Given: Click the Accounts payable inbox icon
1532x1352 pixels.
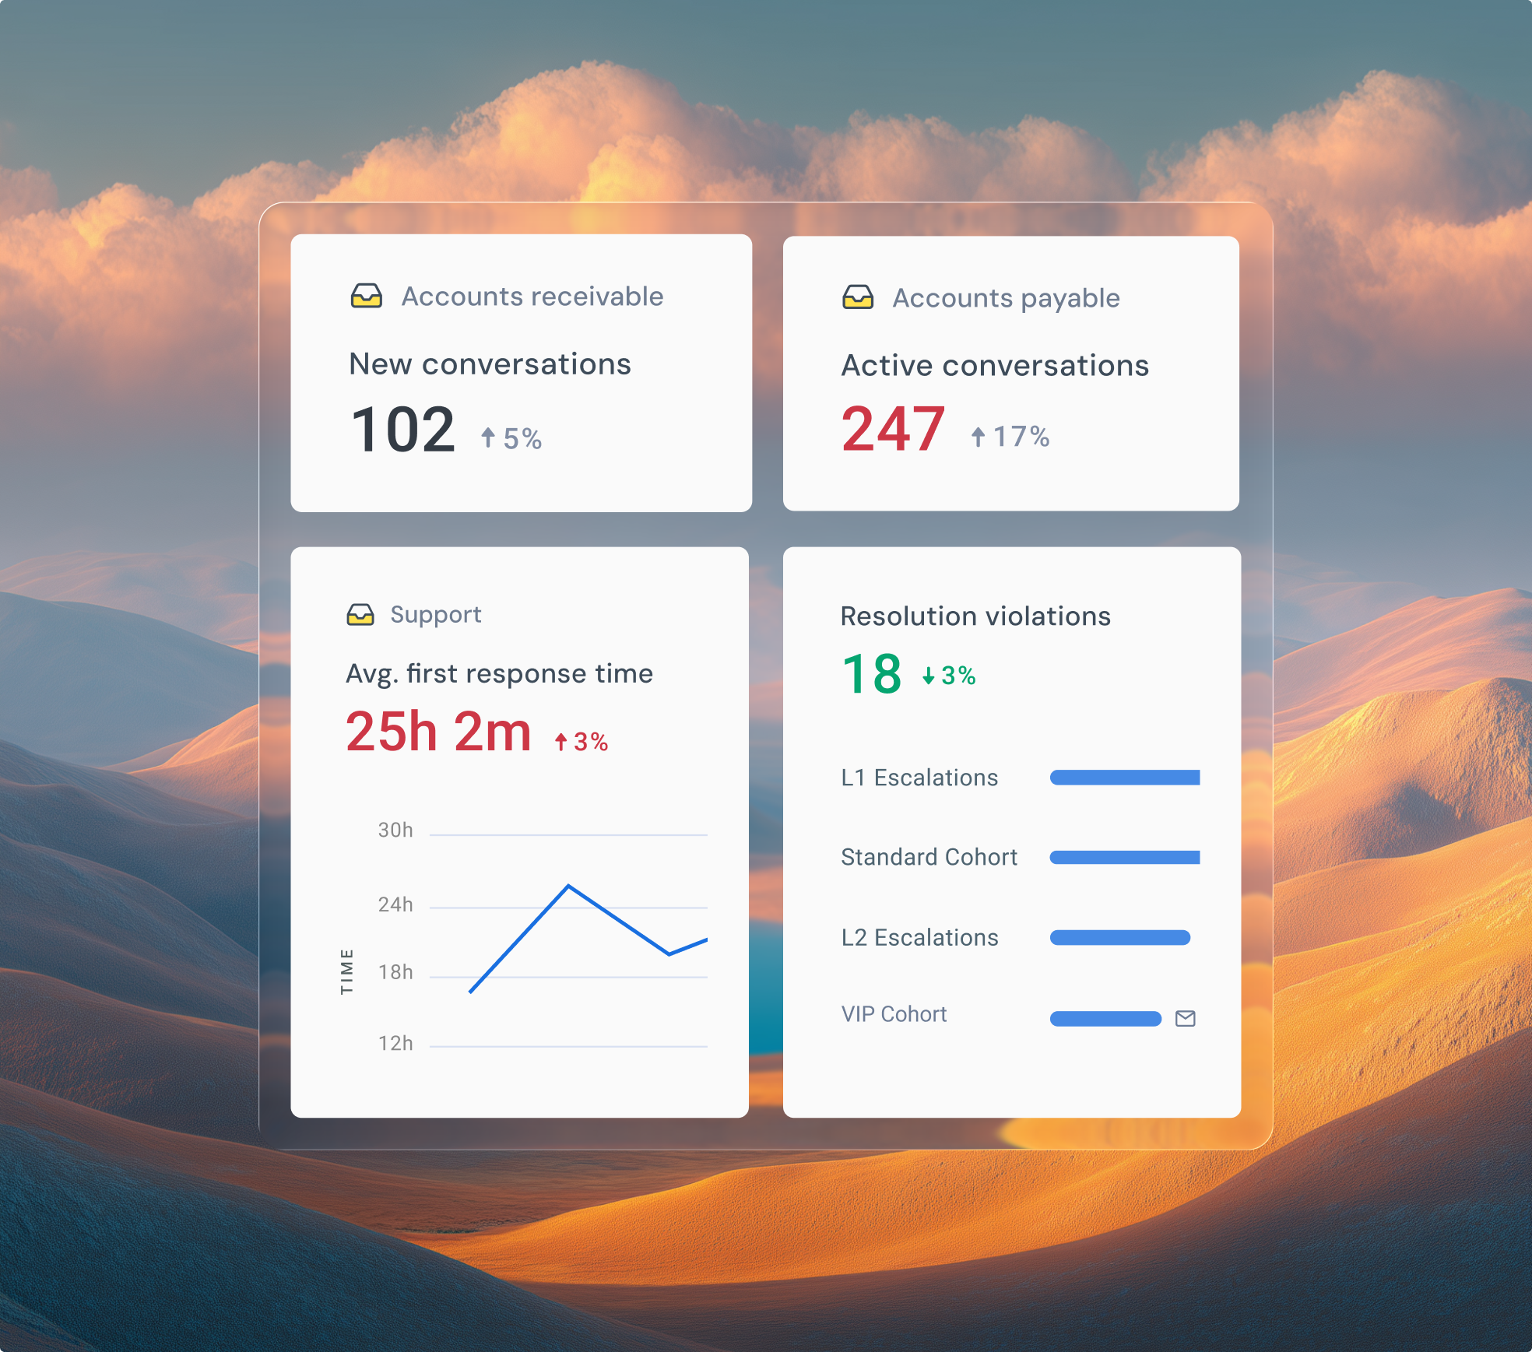Looking at the screenshot, I should (x=858, y=297).
